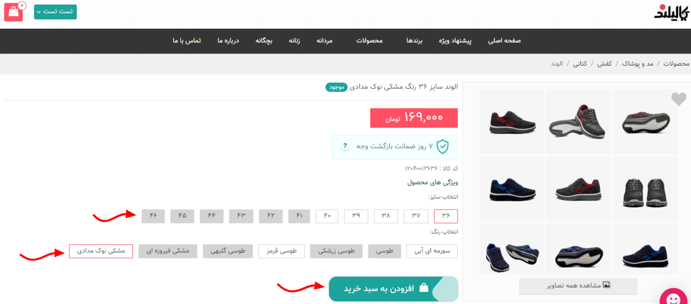The height and width of the screenshot is (304, 691).
Task: Open thumbnail of navy-blue shoe with toe pointing right
Action: 512,189
